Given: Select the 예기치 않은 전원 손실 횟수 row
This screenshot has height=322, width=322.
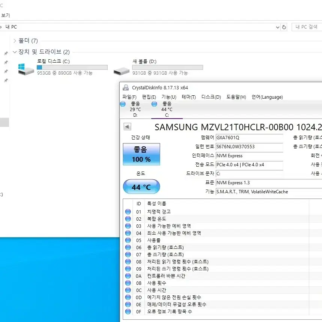Looking at the screenshot, I should [223, 297].
